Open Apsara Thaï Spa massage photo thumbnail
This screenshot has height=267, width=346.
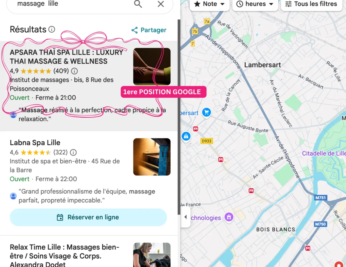click(152, 66)
